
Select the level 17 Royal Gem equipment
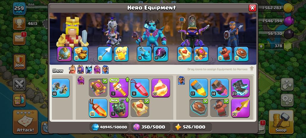199,88
